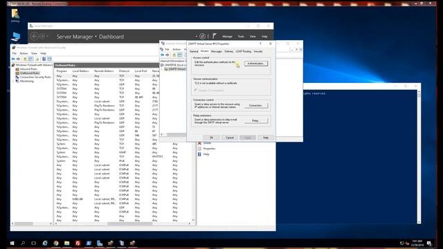Open the Authentication settings button
443x249 pixels.
256,64
